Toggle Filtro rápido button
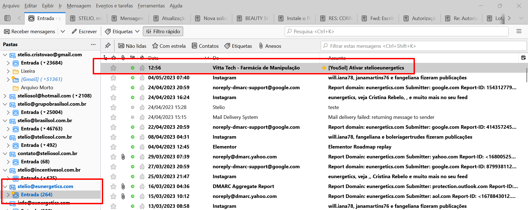 click(x=163, y=32)
